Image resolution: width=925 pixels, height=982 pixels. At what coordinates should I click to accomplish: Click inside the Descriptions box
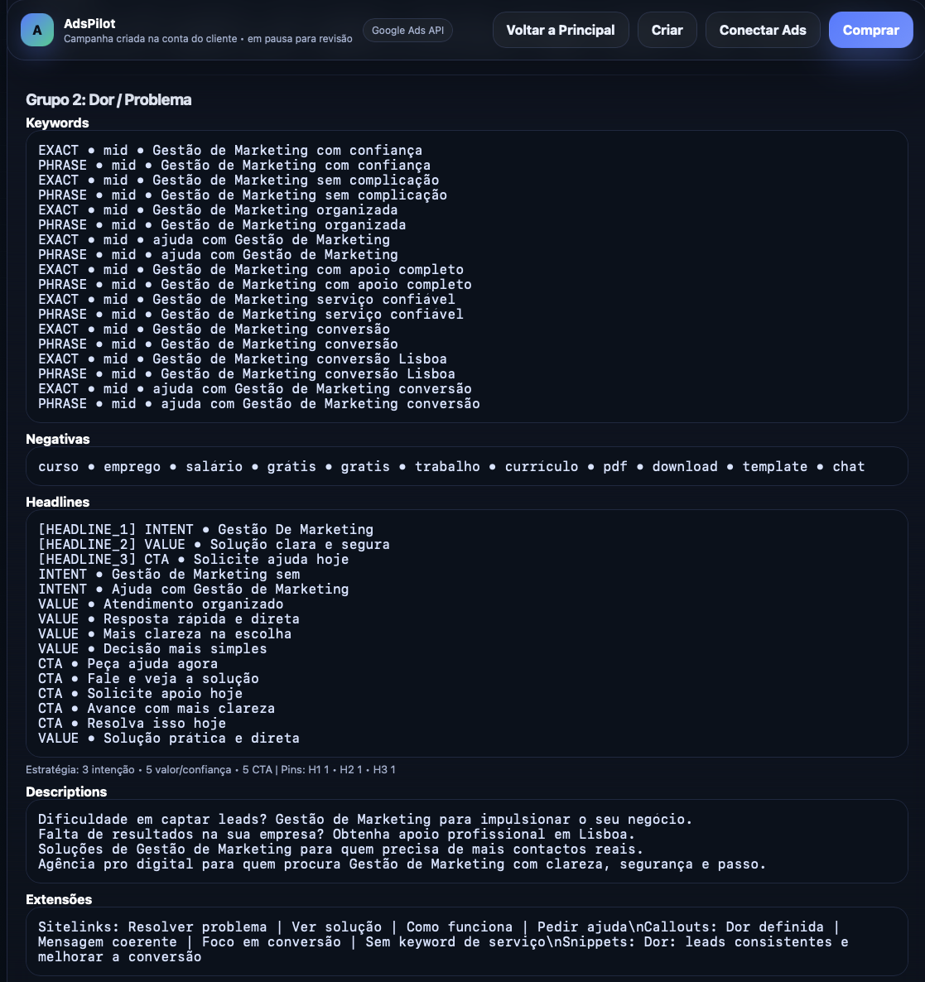[466, 841]
